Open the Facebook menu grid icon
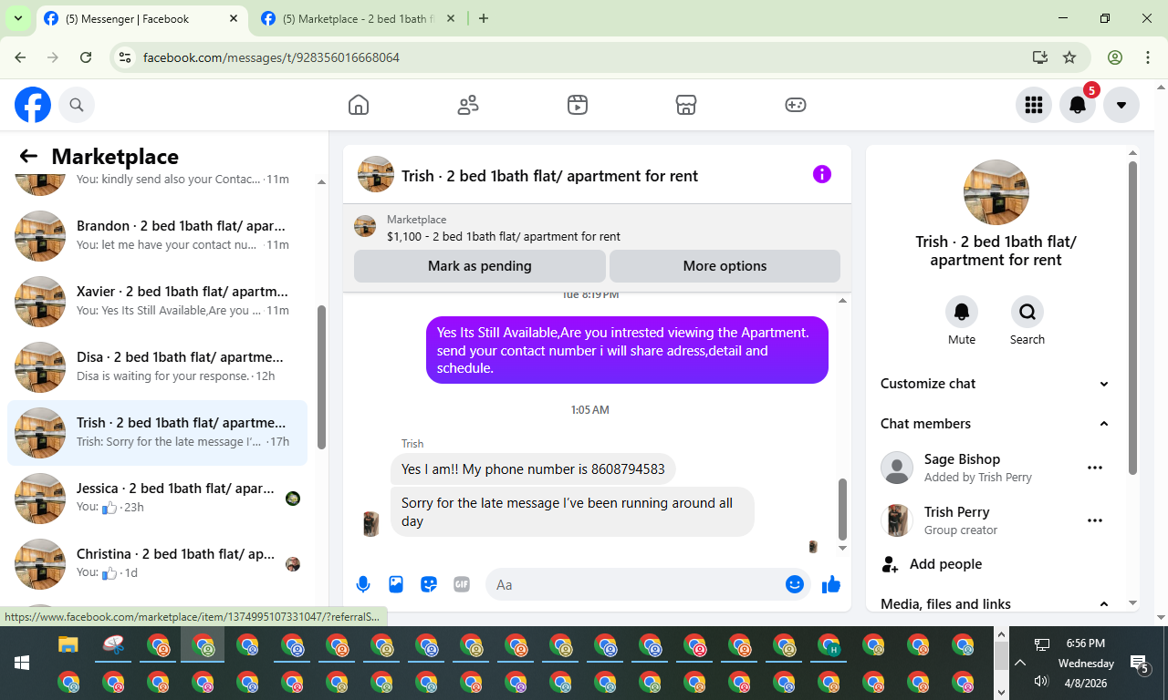This screenshot has width=1168, height=700. pos(1034,105)
